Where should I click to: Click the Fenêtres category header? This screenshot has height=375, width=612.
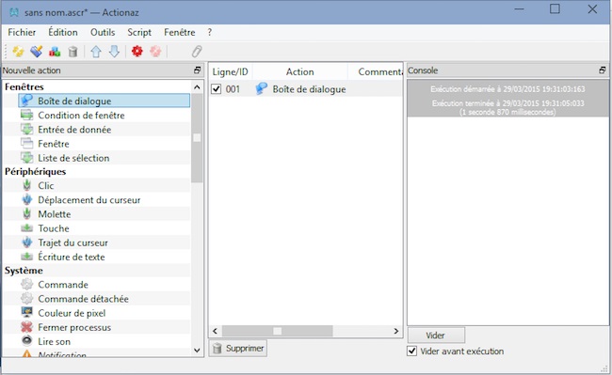click(24, 86)
